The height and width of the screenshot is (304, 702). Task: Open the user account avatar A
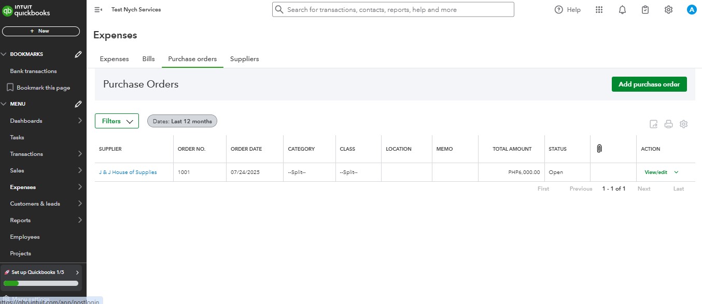click(692, 10)
